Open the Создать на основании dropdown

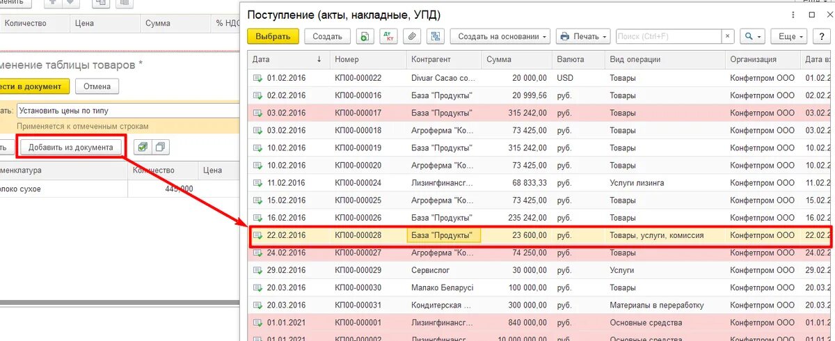500,36
